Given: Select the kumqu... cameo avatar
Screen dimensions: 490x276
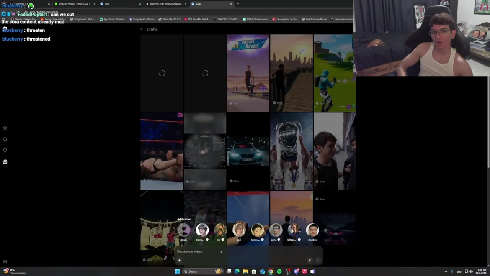Looking at the screenshot, I should (257, 230).
